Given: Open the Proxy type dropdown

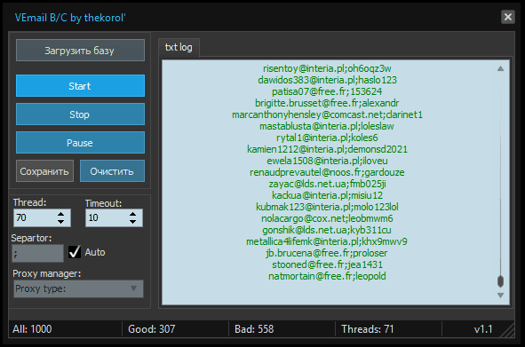Looking at the screenshot, I should (x=79, y=288).
